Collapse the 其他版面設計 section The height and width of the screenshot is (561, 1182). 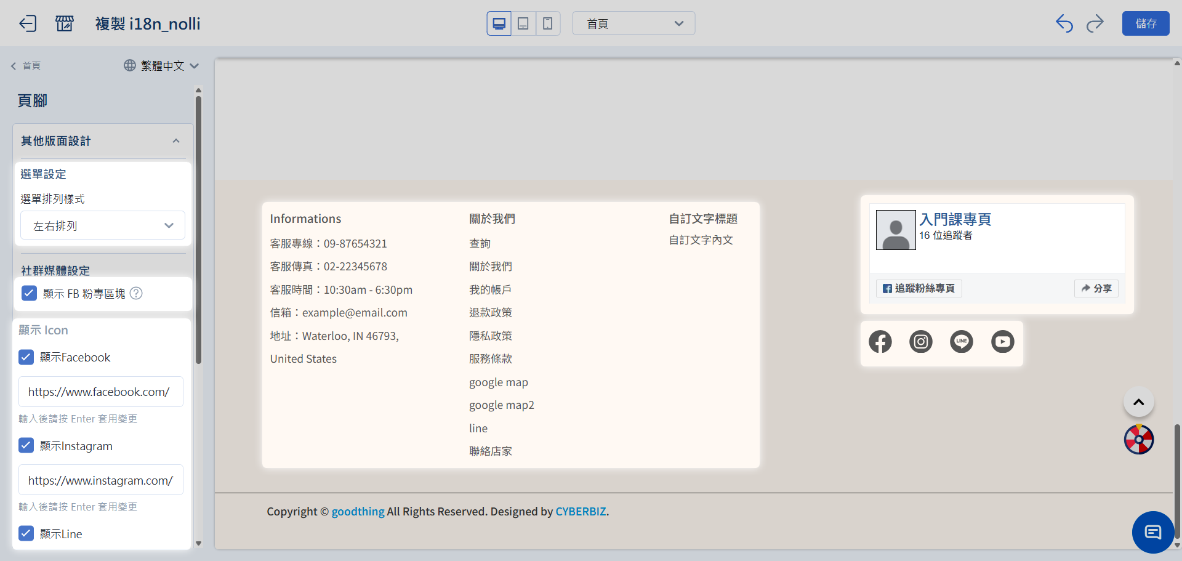pos(176,141)
